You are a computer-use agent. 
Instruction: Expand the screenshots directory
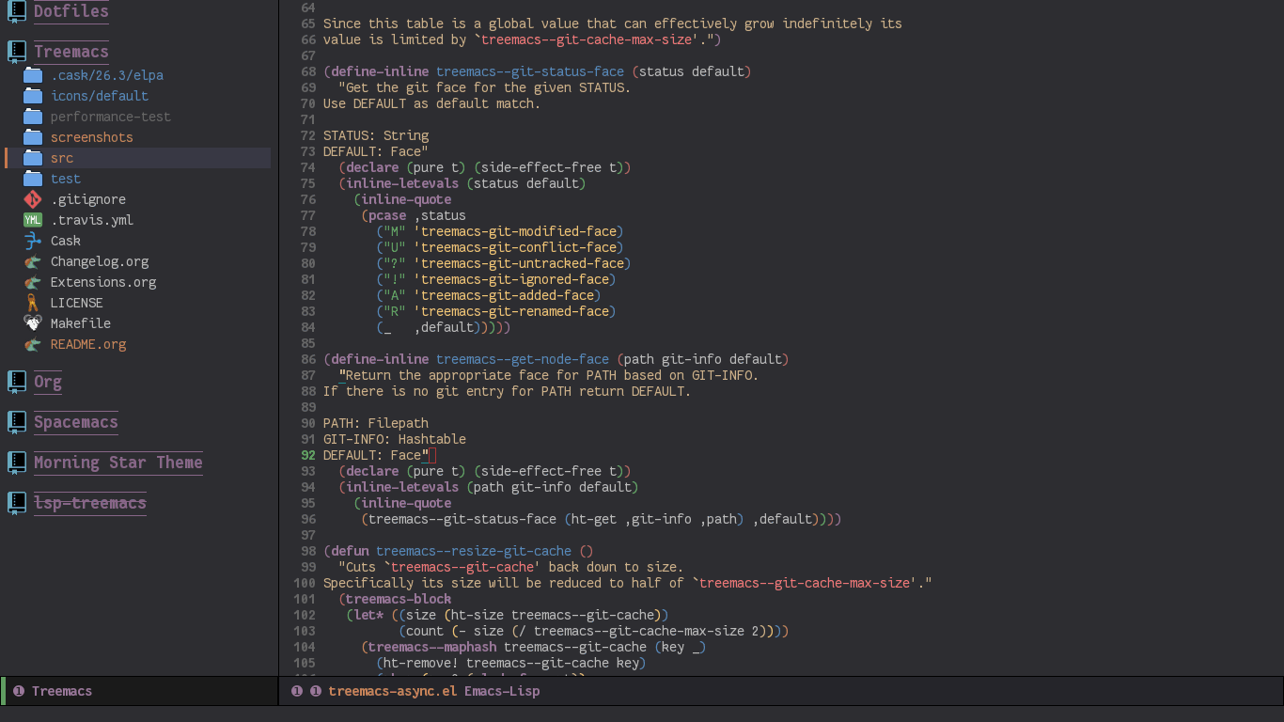point(91,137)
